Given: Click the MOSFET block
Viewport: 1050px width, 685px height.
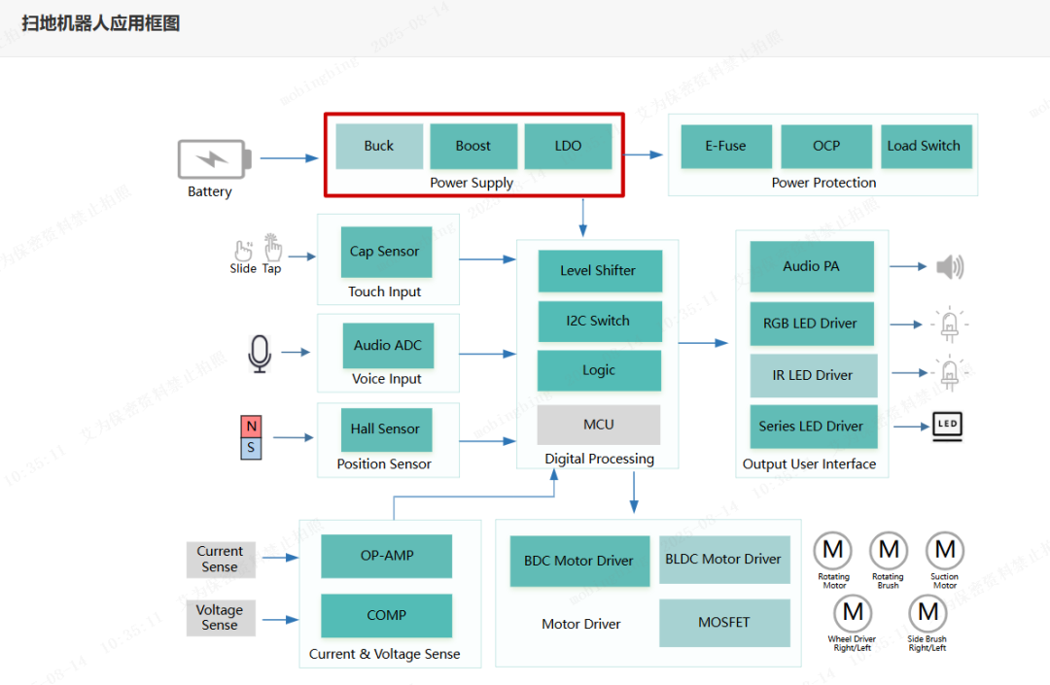Looking at the screenshot, I should click(x=724, y=623).
